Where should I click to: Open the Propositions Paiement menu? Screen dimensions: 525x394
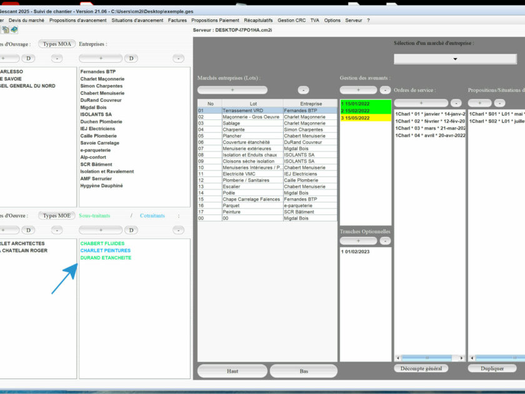pyautogui.click(x=215, y=21)
